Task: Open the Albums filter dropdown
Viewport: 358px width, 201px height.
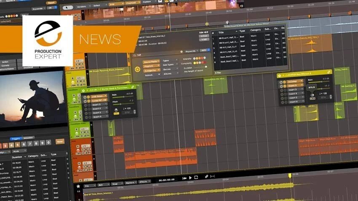Action: (x=171, y=74)
